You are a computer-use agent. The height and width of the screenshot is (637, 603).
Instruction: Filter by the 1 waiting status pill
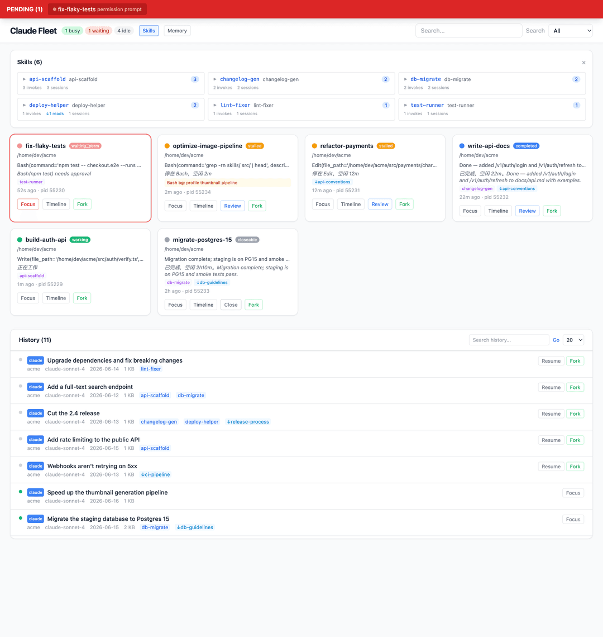99,31
